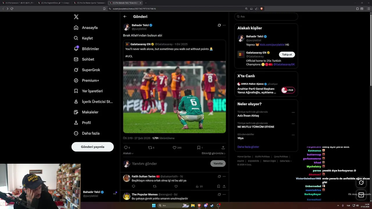Open more options for NE MUTLU TÜRKÜM DİYENE

pos(293,124)
